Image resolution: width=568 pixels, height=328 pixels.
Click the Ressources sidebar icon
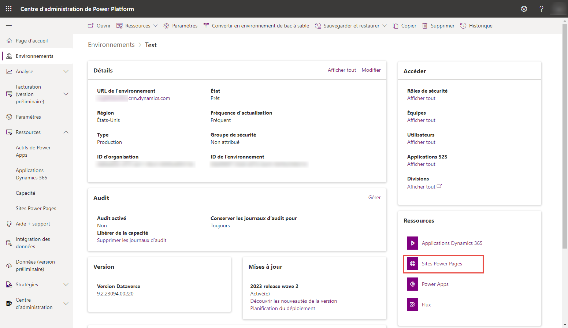click(x=9, y=132)
